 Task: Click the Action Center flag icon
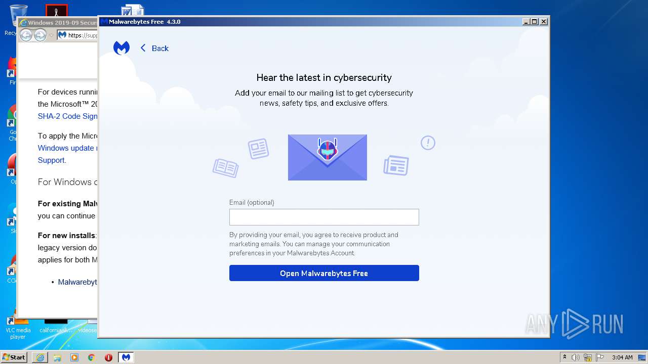(600, 357)
